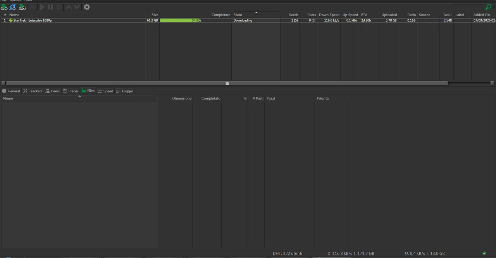Sort torrents by Up Speed column
496x258 pixels.
click(350, 15)
